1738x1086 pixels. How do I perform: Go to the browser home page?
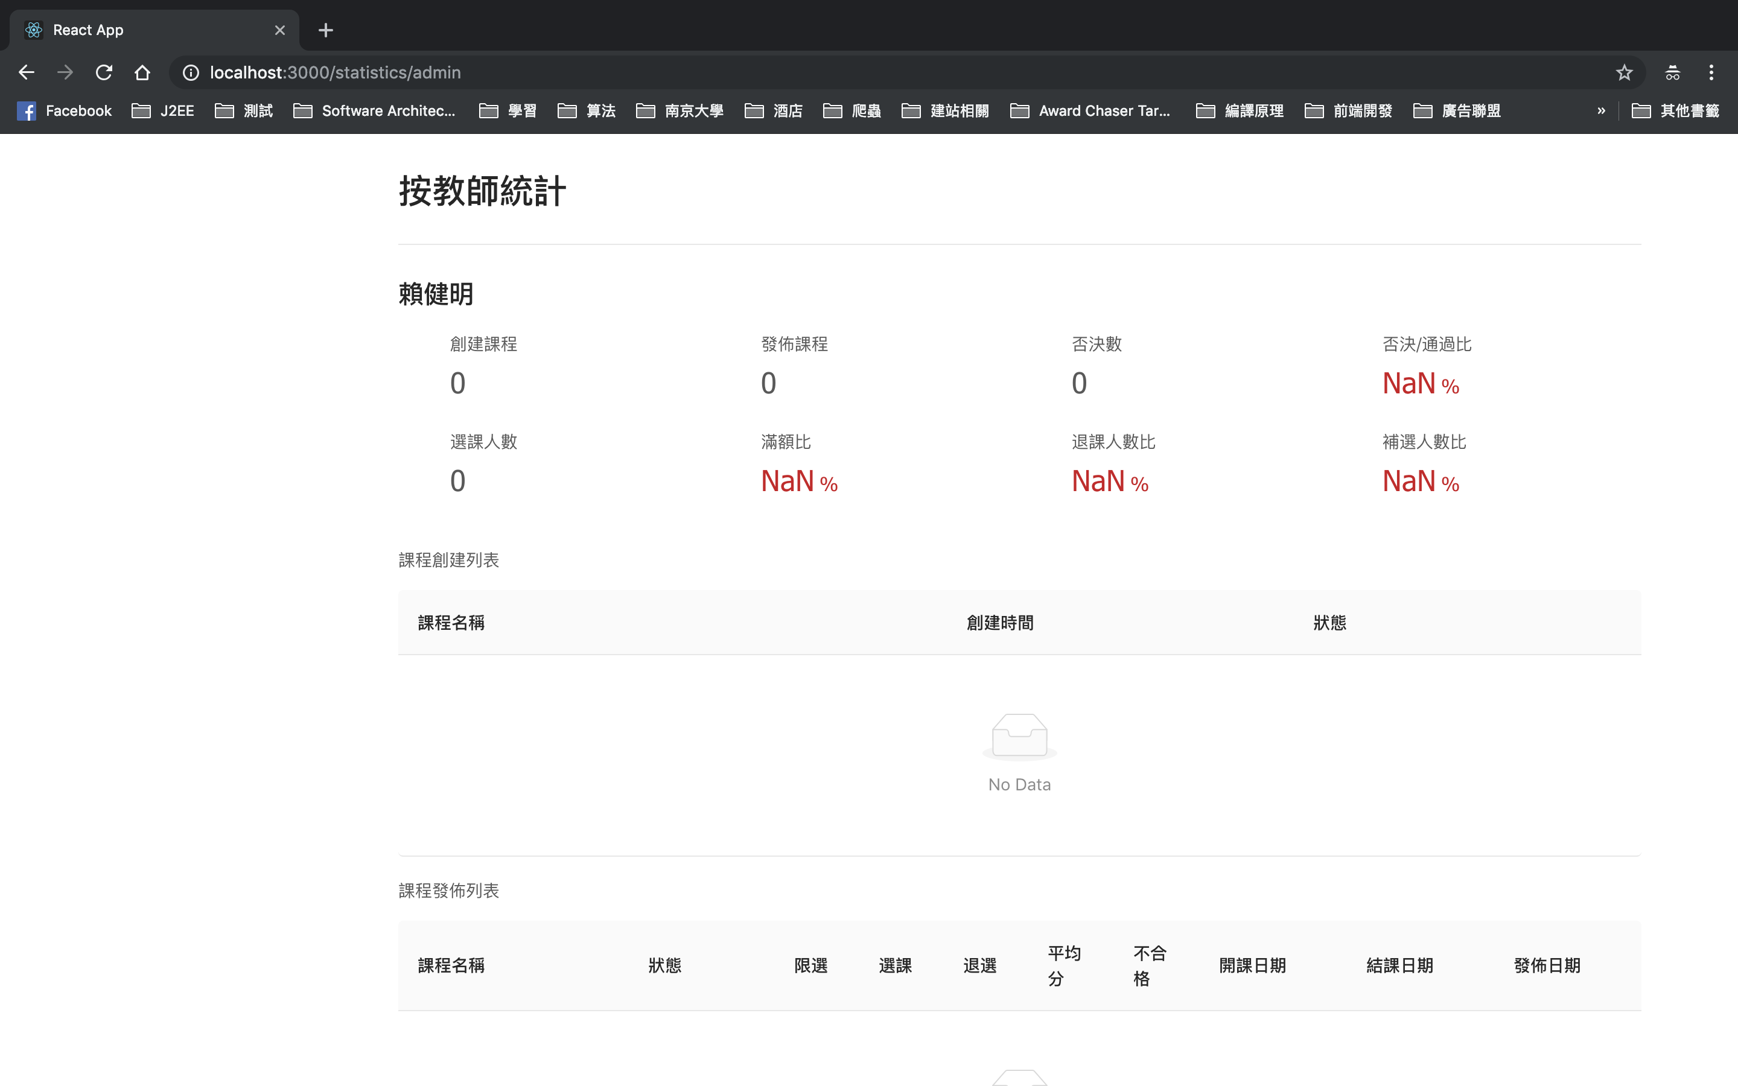[142, 72]
